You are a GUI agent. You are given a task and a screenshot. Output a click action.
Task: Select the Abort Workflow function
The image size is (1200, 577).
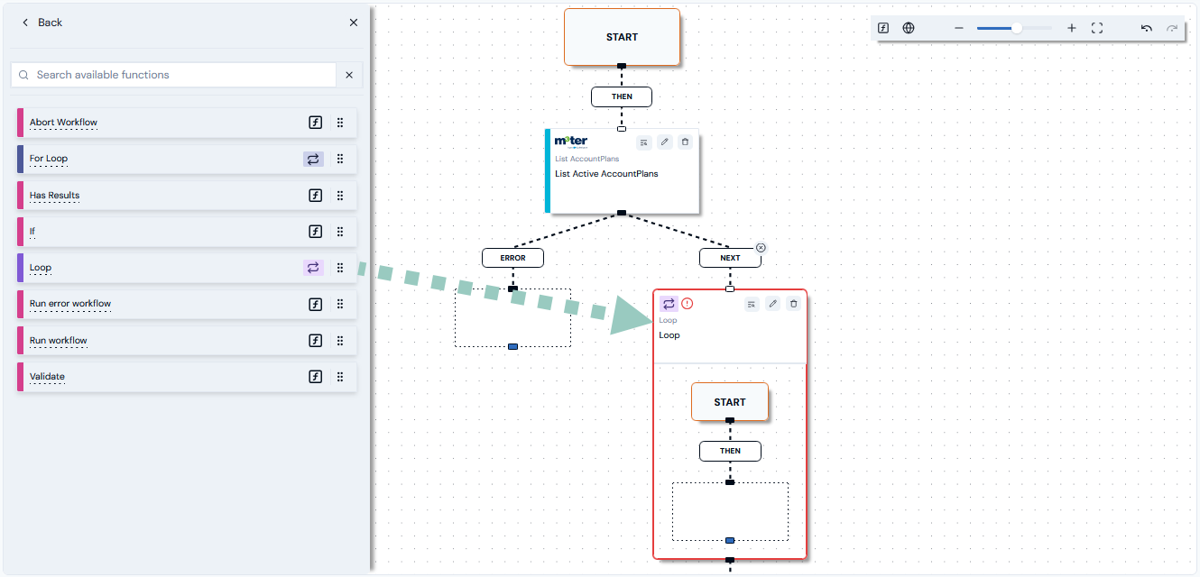(x=187, y=123)
